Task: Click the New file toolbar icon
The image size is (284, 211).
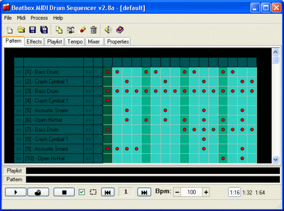Action: click(9, 29)
